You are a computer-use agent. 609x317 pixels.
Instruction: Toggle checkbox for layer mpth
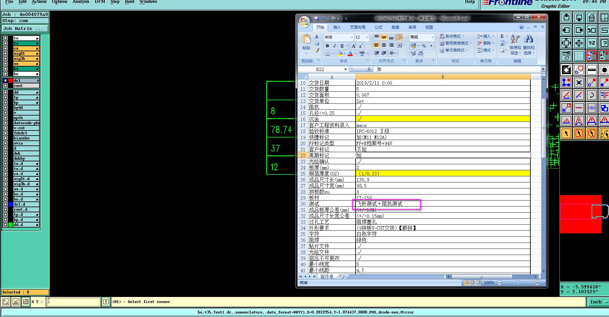click(x=5, y=118)
